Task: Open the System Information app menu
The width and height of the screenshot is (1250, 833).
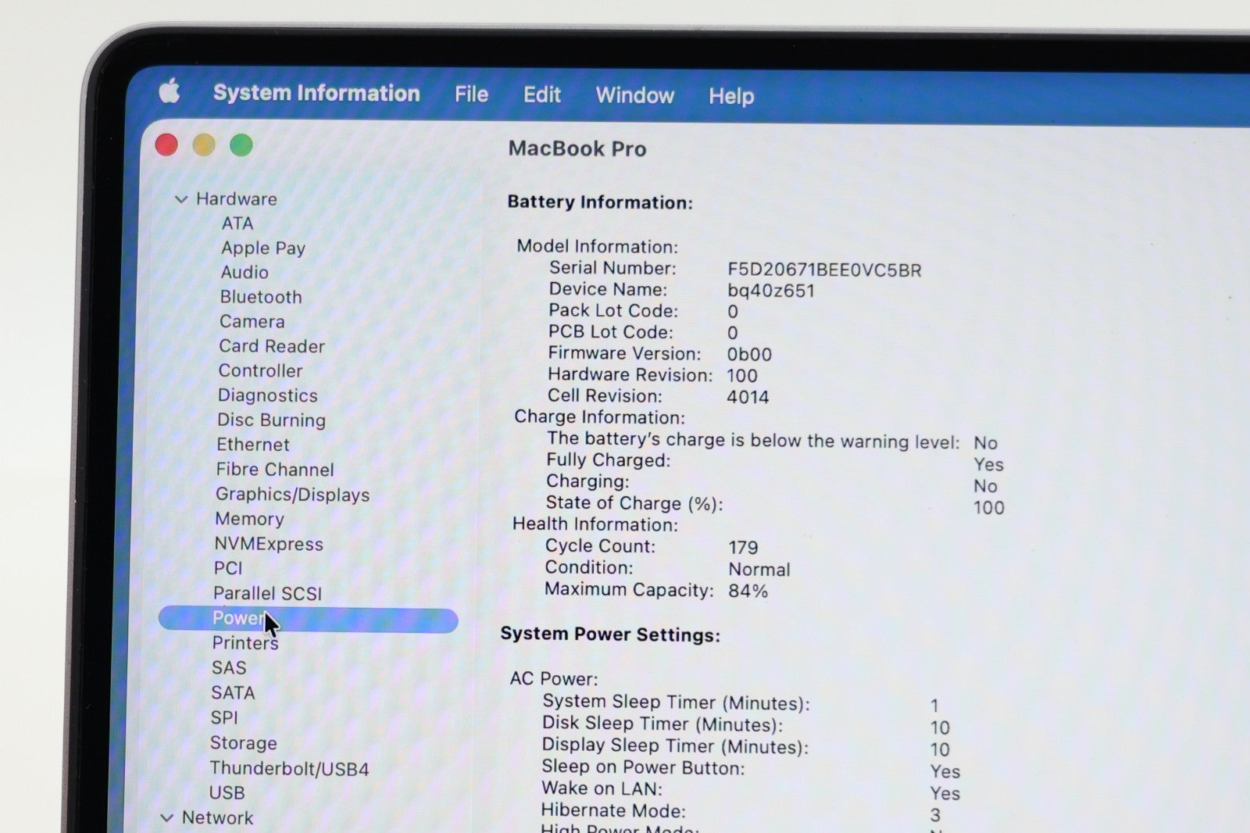Action: click(316, 93)
